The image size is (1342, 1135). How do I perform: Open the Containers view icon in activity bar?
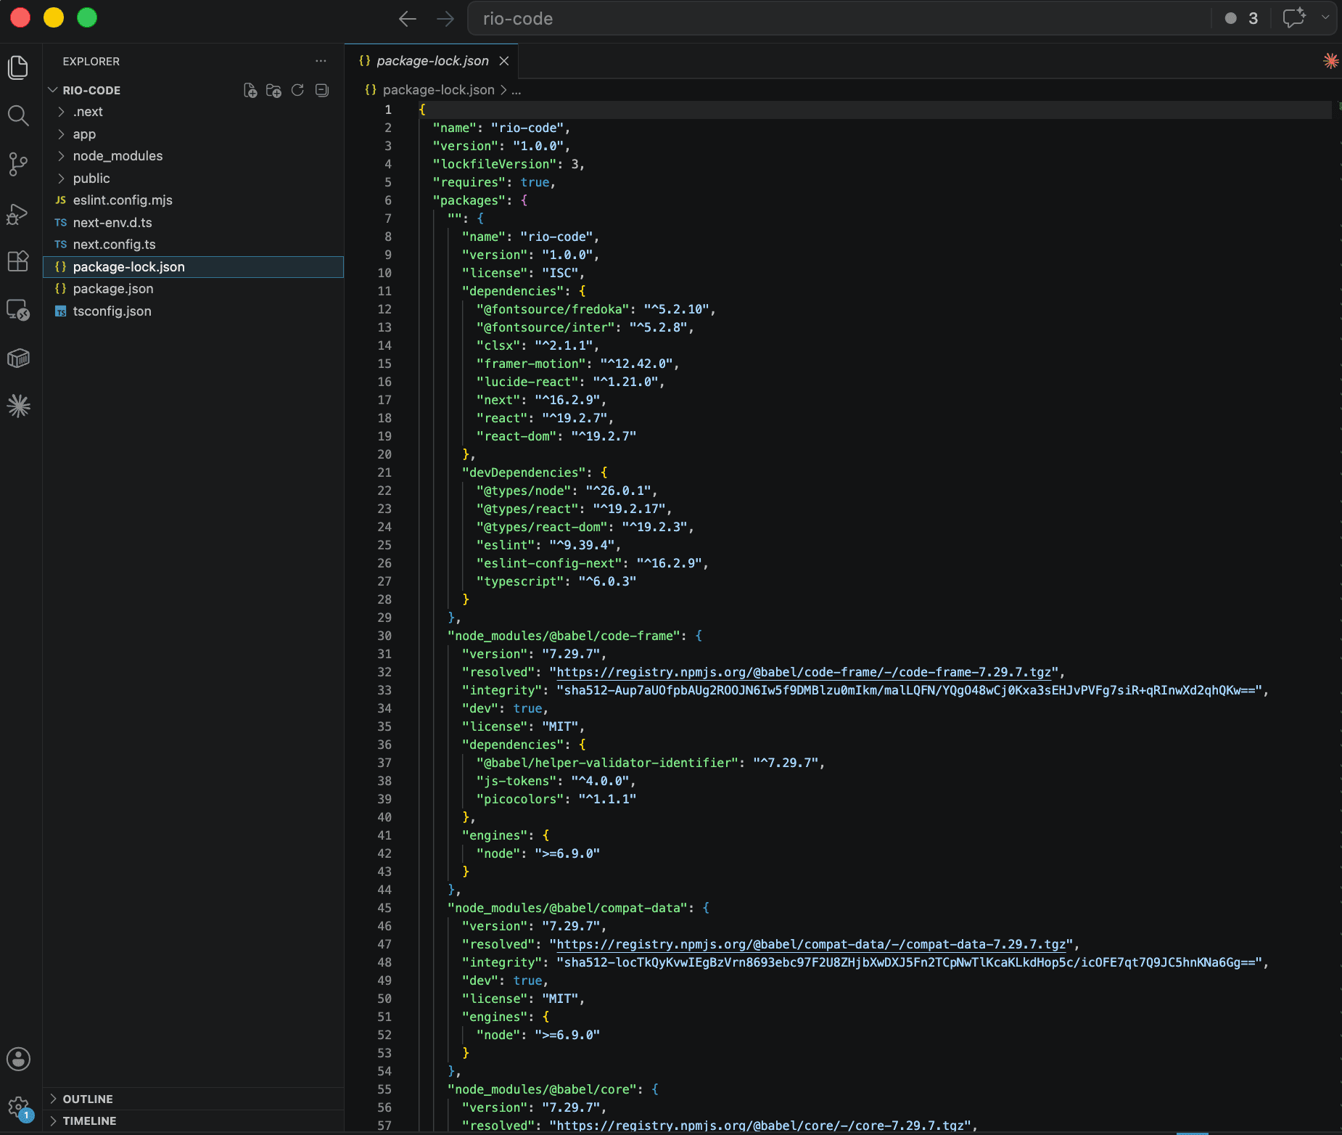click(18, 358)
